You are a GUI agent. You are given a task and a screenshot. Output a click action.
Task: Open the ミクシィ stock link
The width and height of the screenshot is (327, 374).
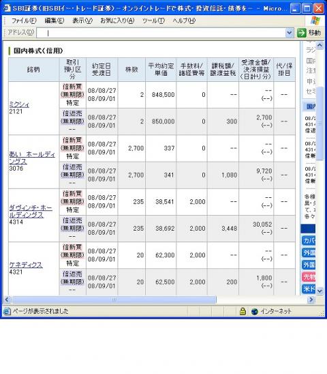point(19,104)
